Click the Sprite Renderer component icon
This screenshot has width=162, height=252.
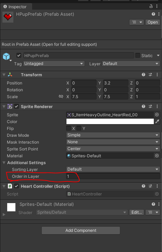[x=10, y=106]
